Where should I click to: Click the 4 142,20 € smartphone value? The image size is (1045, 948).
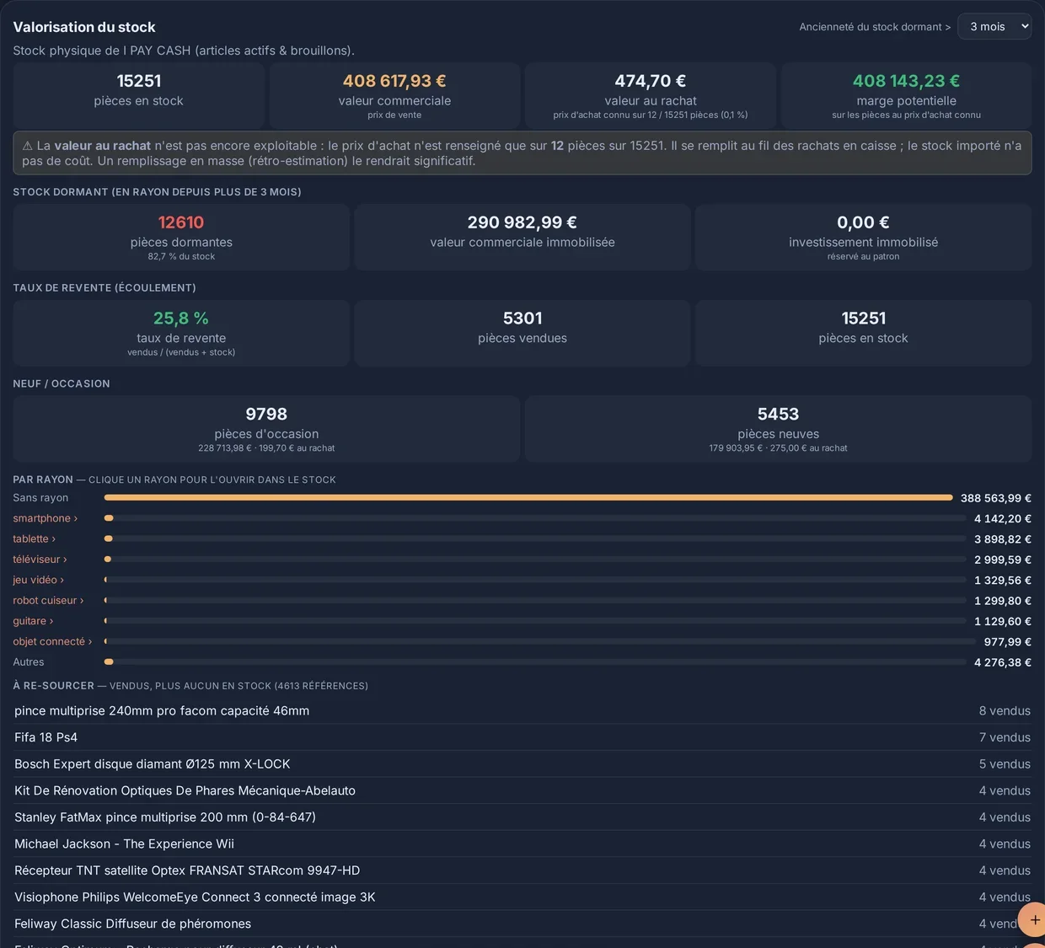[1003, 518]
